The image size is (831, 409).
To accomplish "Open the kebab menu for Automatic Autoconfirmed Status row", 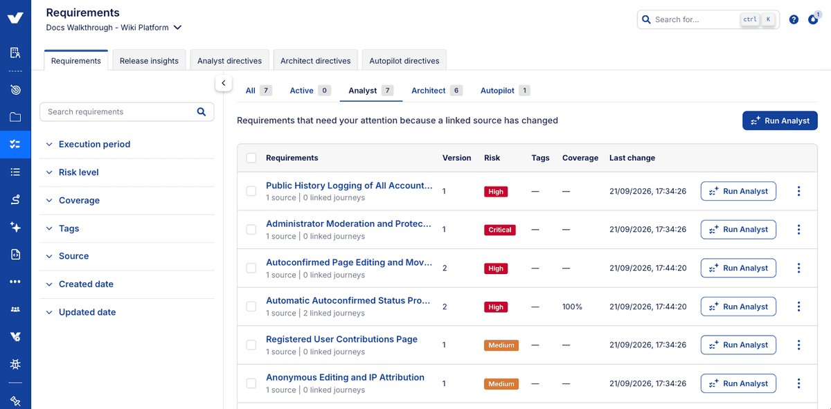I will click(x=798, y=307).
